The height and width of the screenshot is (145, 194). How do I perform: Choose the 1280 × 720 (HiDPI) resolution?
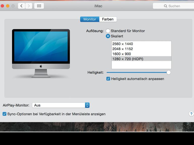pos(141,59)
